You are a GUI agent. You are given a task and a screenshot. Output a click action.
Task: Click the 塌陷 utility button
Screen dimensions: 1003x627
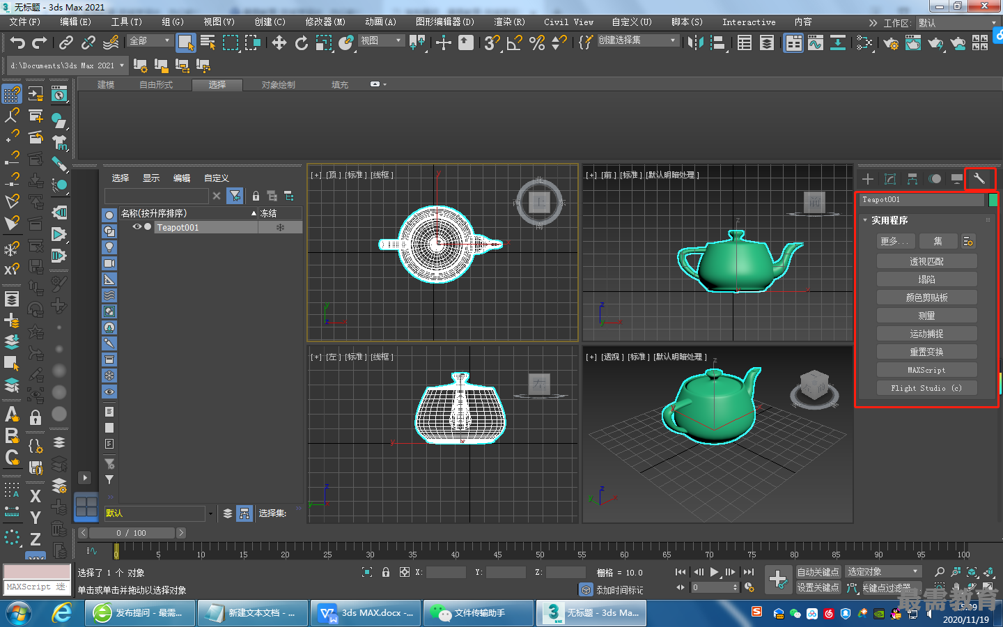[x=926, y=279]
